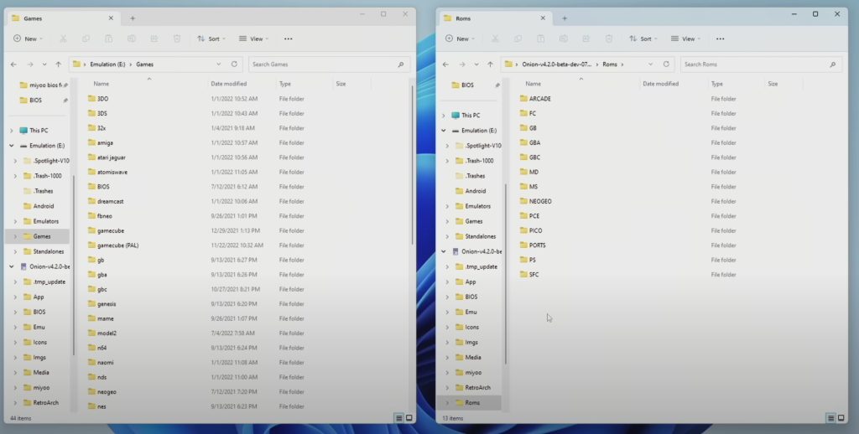Toggle large icons view in Roms status bar
The image size is (859, 434).
(x=841, y=417)
